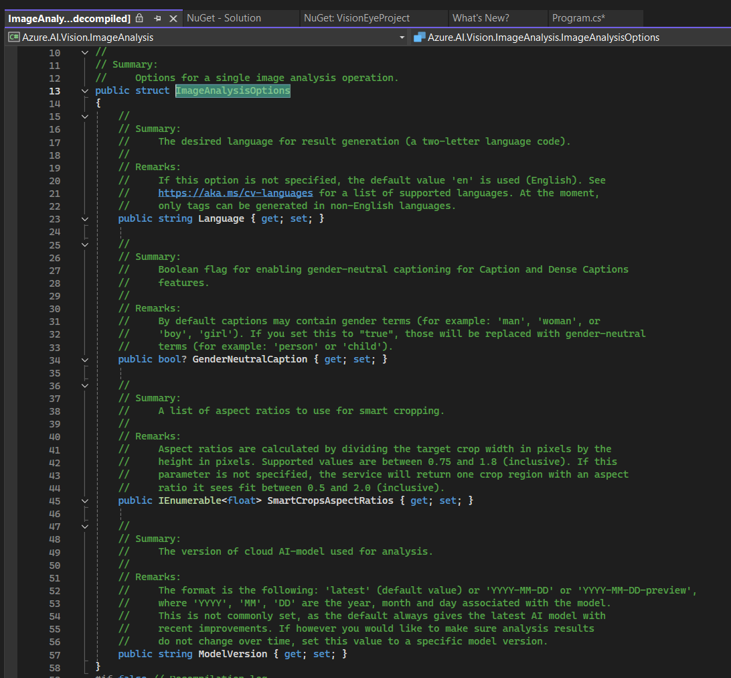Collapse the Language property at line 23

point(85,219)
